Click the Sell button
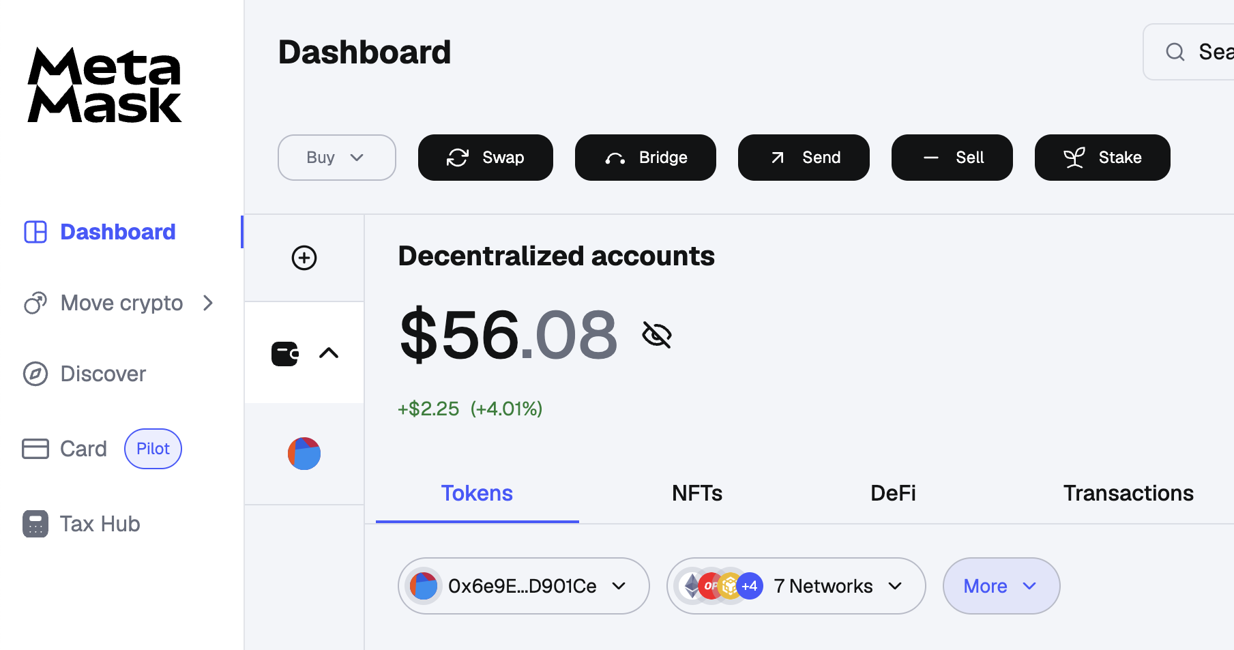The height and width of the screenshot is (650, 1234). (x=952, y=158)
